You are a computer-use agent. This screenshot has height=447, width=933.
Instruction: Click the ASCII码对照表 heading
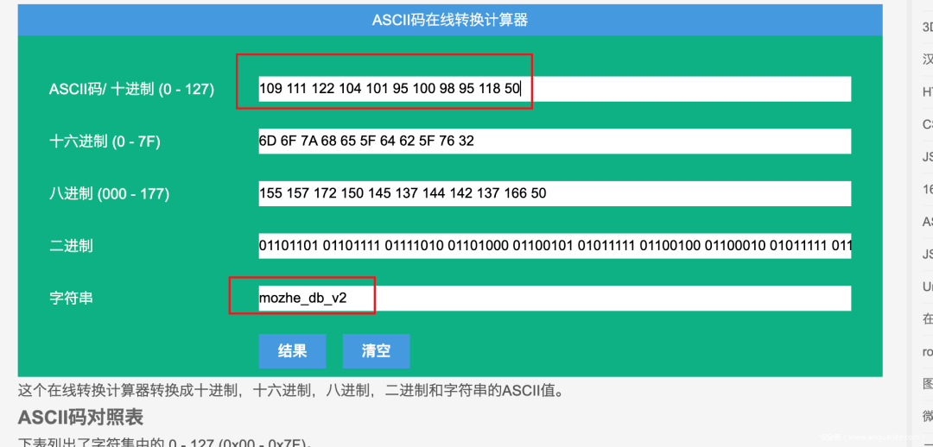click(80, 418)
